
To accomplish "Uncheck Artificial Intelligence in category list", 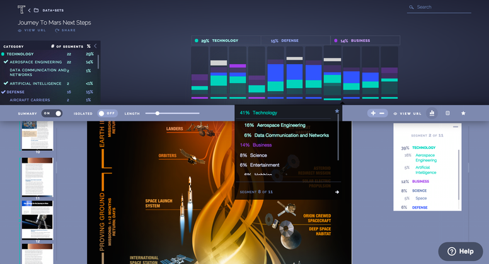I will tap(6, 84).
